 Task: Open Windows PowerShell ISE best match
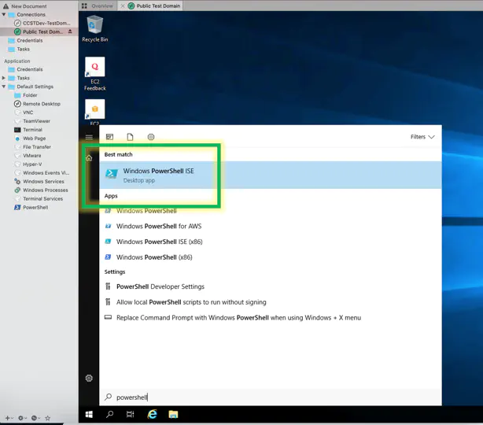pos(270,175)
